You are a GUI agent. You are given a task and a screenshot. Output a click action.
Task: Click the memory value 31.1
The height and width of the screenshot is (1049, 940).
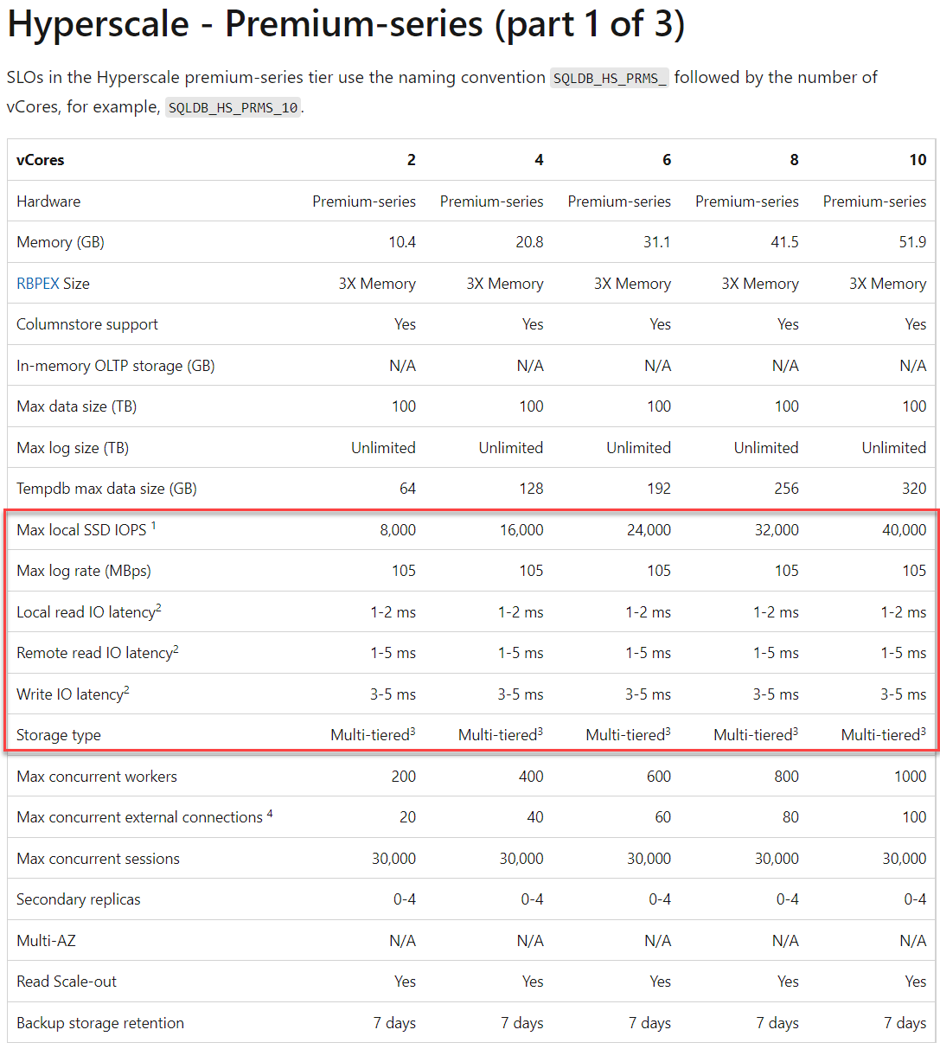[657, 242]
